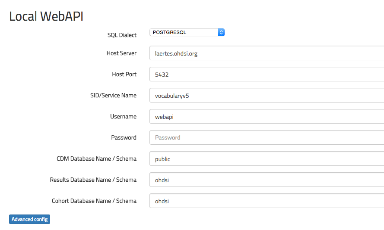Click the Cohort Database Schema input
This screenshot has height=230, width=384.
[267, 201]
